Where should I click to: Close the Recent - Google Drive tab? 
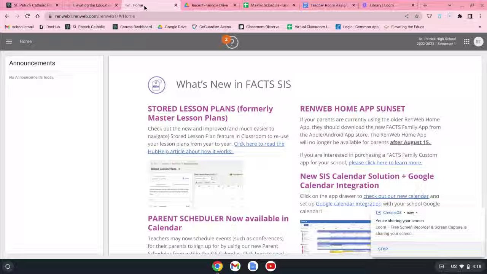235,5
